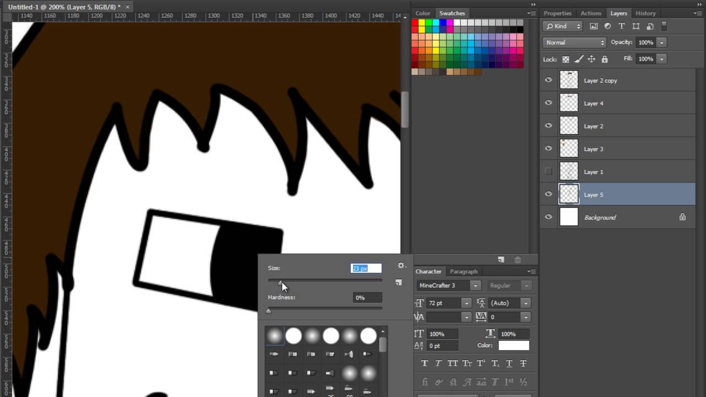Screen dimensions: 706x397
Task: Switch to the Properties tab
Action: coord(558,13)
